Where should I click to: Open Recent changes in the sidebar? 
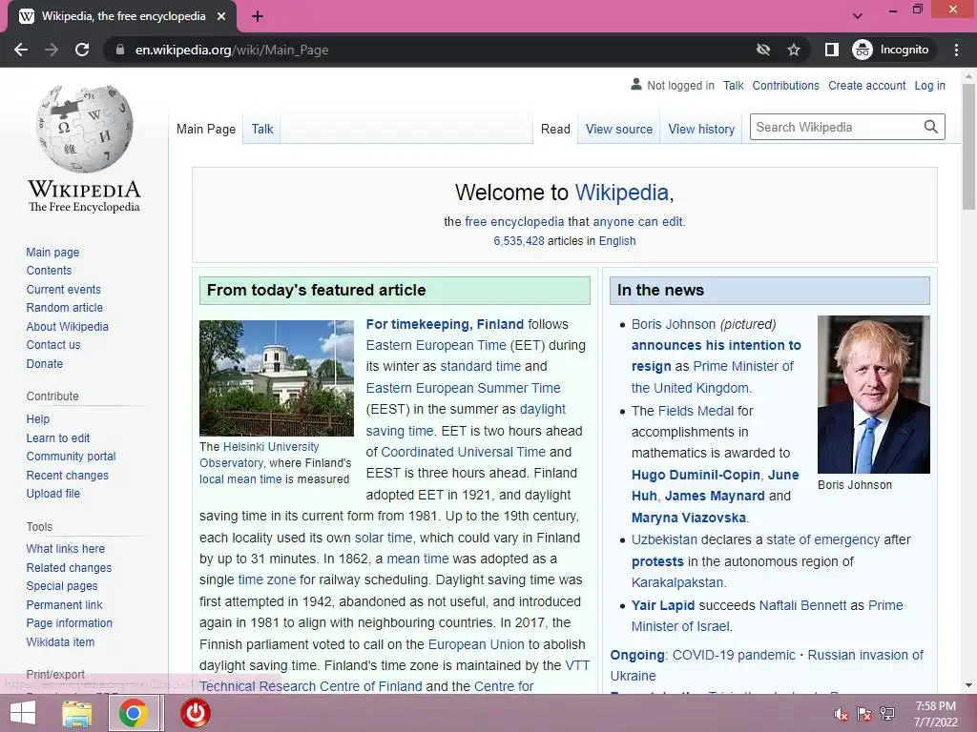[68, 475]
